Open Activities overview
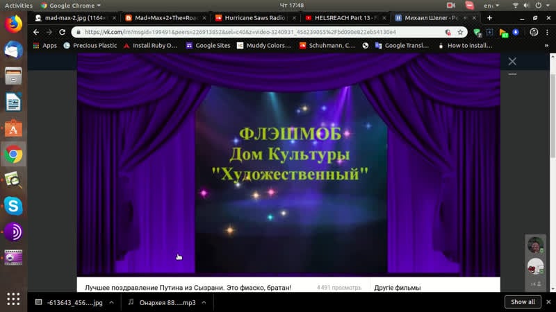 click(19, 6)
